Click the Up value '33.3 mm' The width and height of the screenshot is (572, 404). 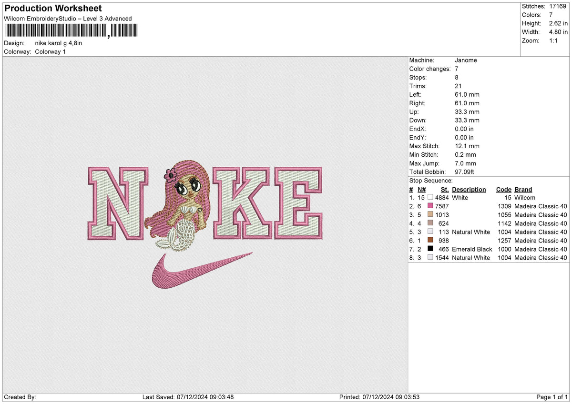[x=467, y=111]
